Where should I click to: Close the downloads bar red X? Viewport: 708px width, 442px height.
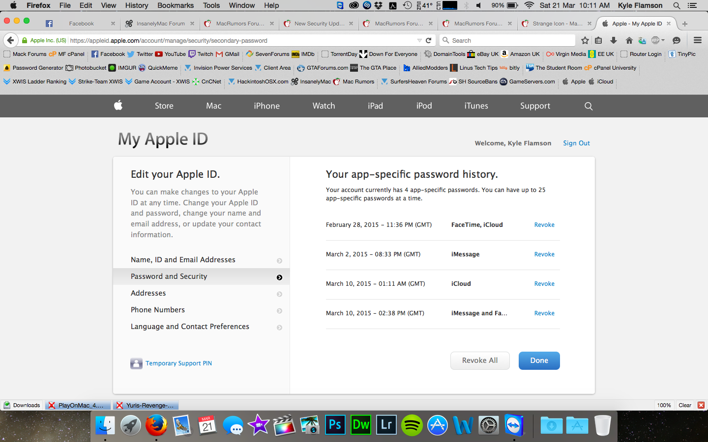point(701,405)
